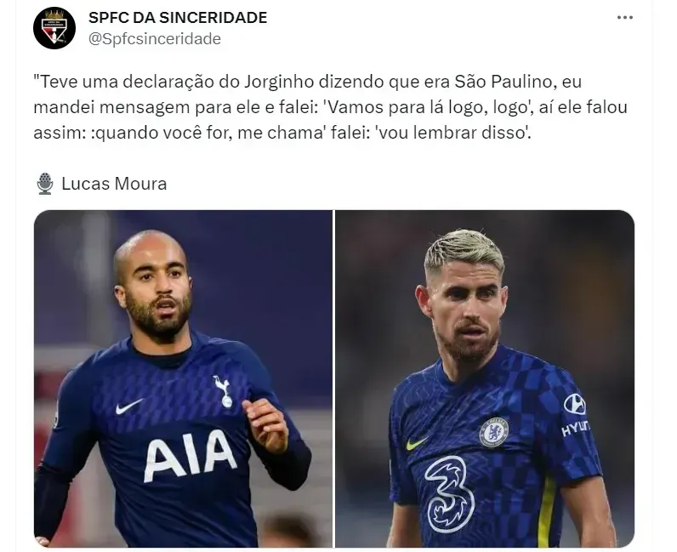Open the SPFC DA SINCERIDADE profile avatar

point(54,28)
